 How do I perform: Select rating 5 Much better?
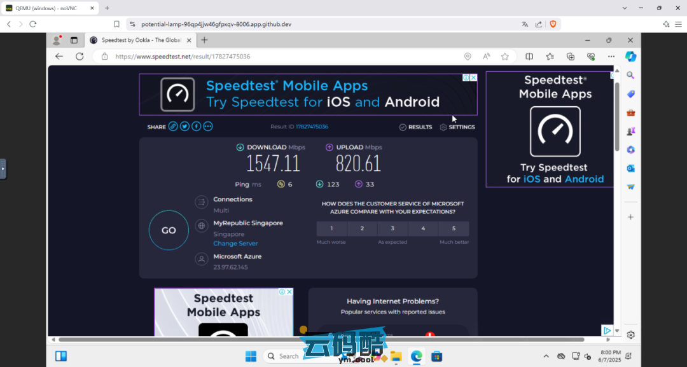tap(454, 228)
